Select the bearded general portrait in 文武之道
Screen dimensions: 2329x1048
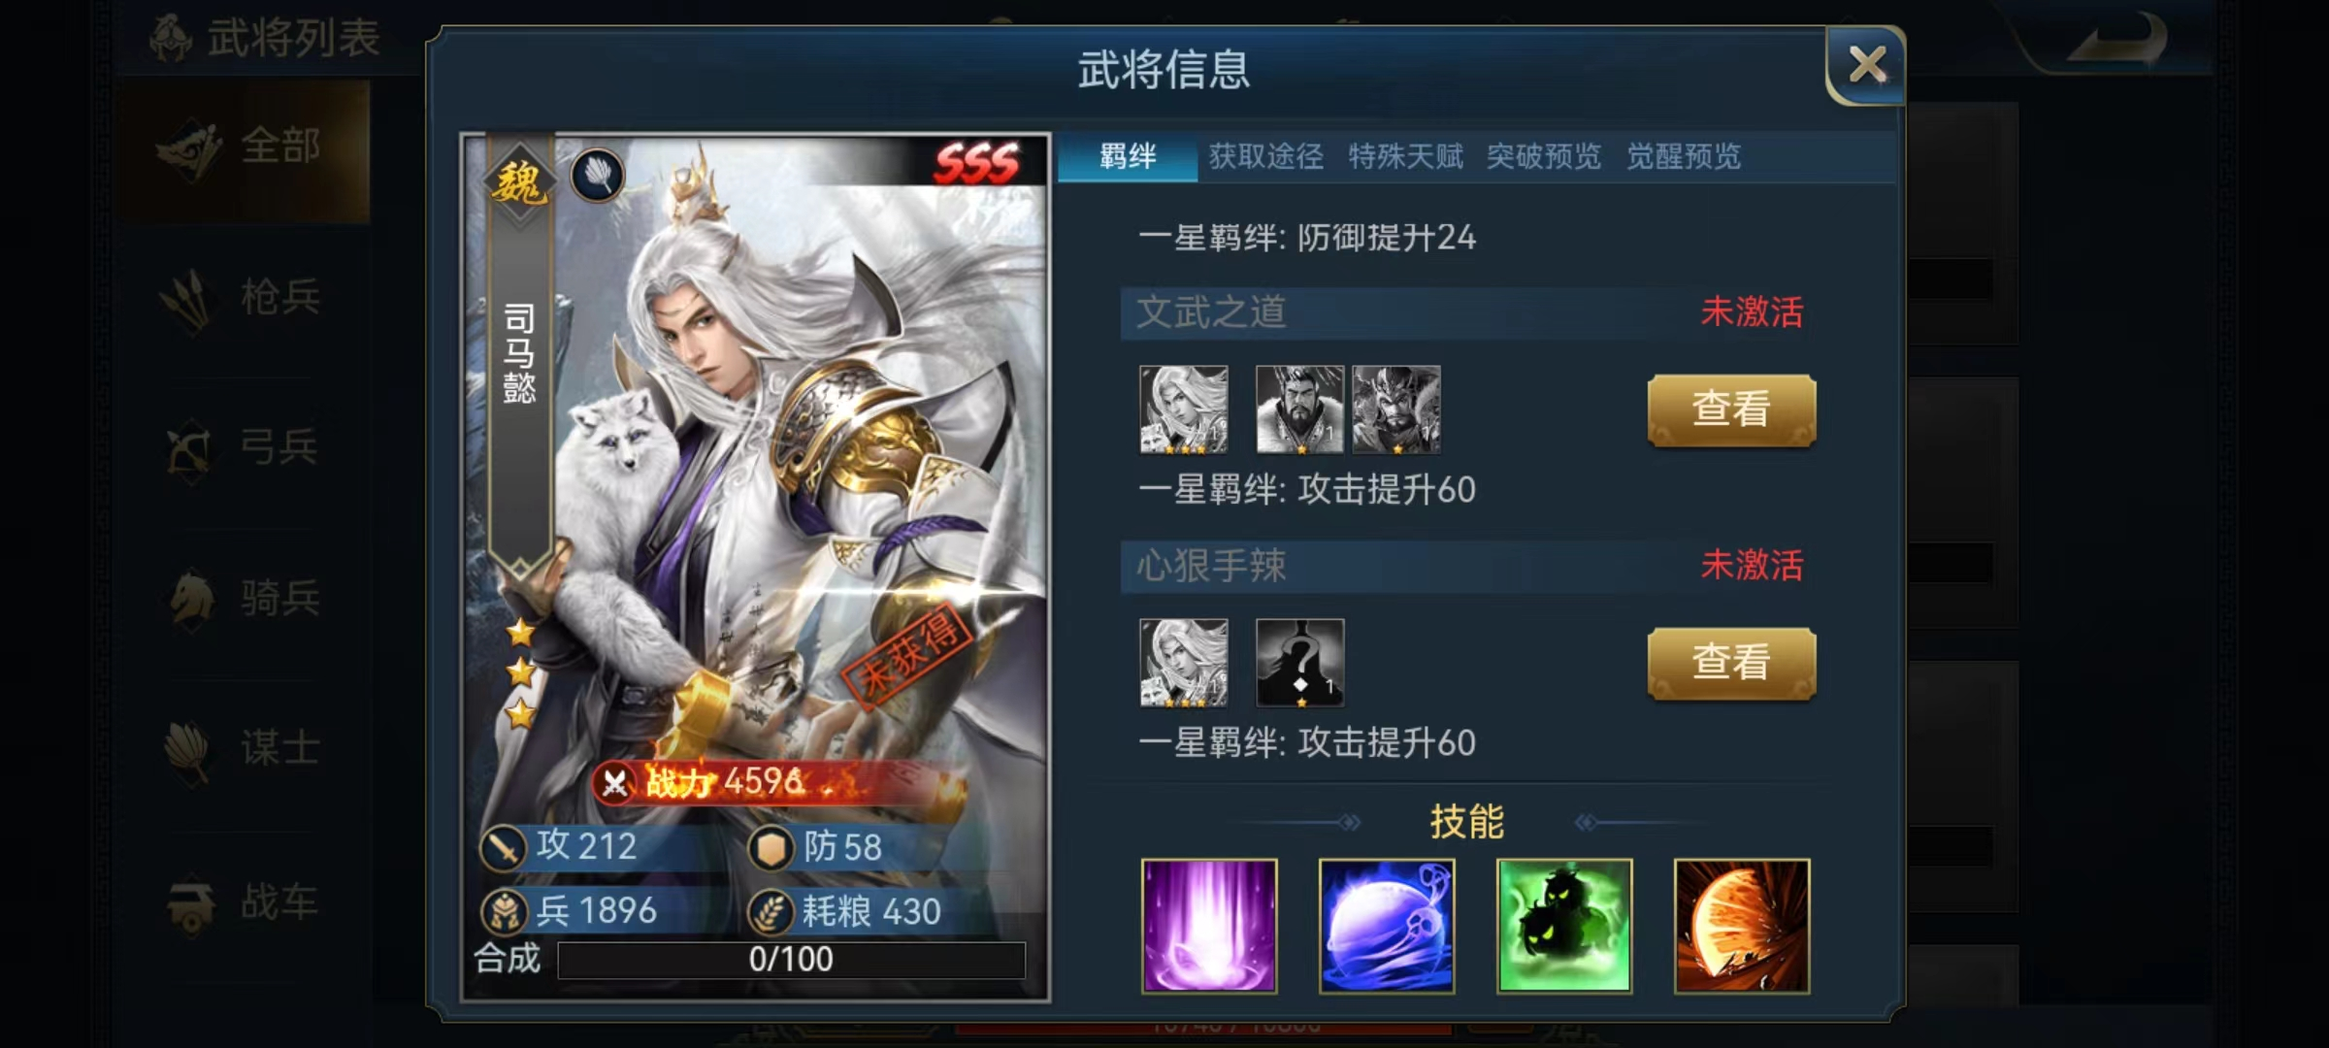click(1300, 409)
